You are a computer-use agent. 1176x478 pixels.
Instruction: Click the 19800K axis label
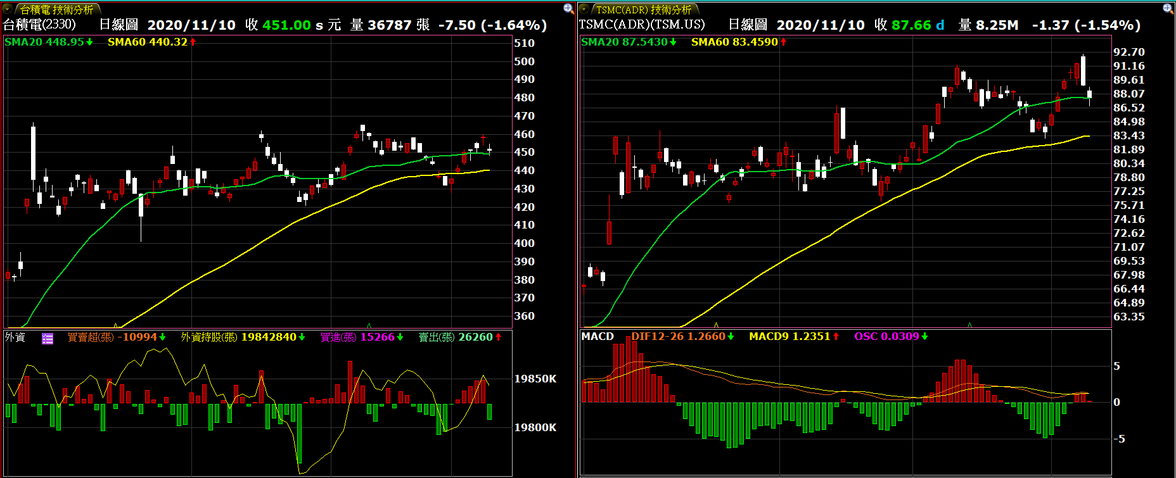(x=535, y=427)
